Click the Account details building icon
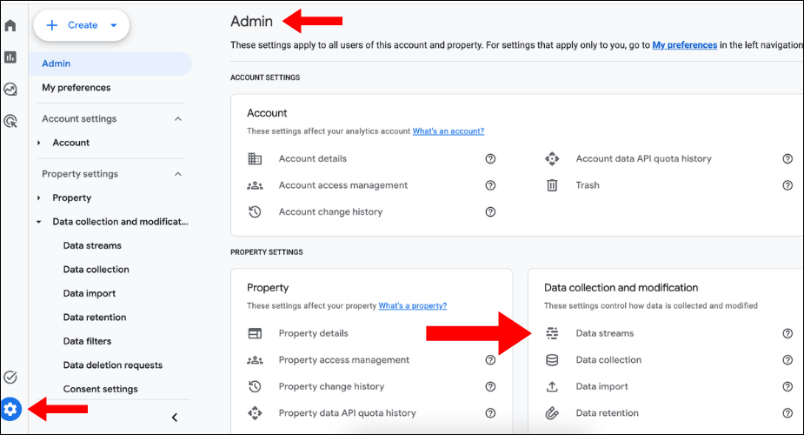This screenshot has height=435, width=804. (x=255, y=159)
